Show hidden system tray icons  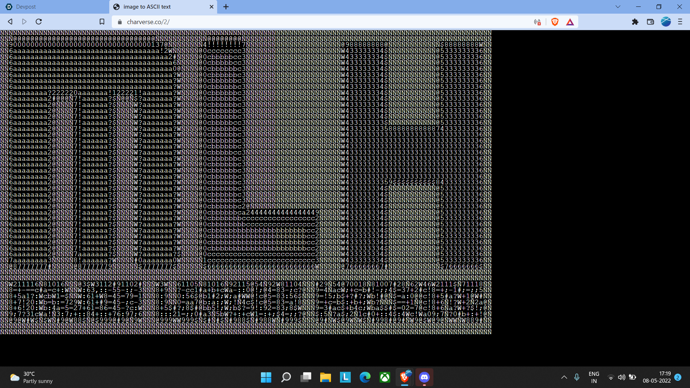564,377
